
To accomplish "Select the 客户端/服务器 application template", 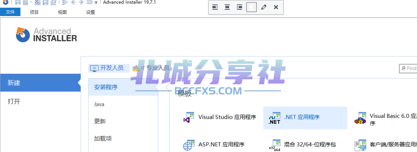I will point(385,145).
